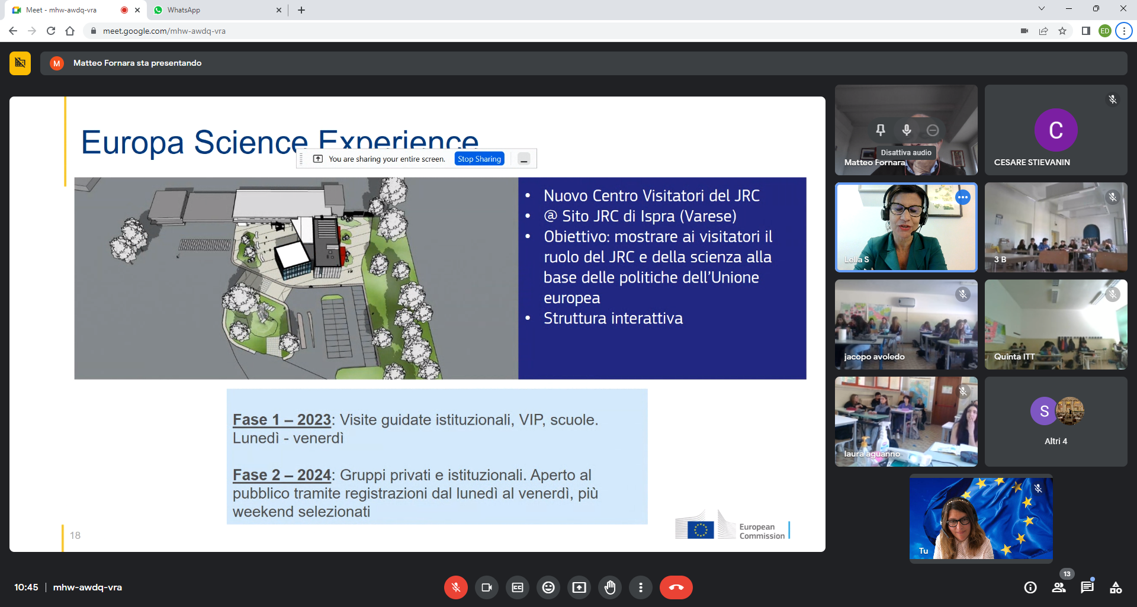1137x607 pixels.
Task: Remove Matteo Fornara from the call
Action: pyautogui.click(x=933, y=130)
